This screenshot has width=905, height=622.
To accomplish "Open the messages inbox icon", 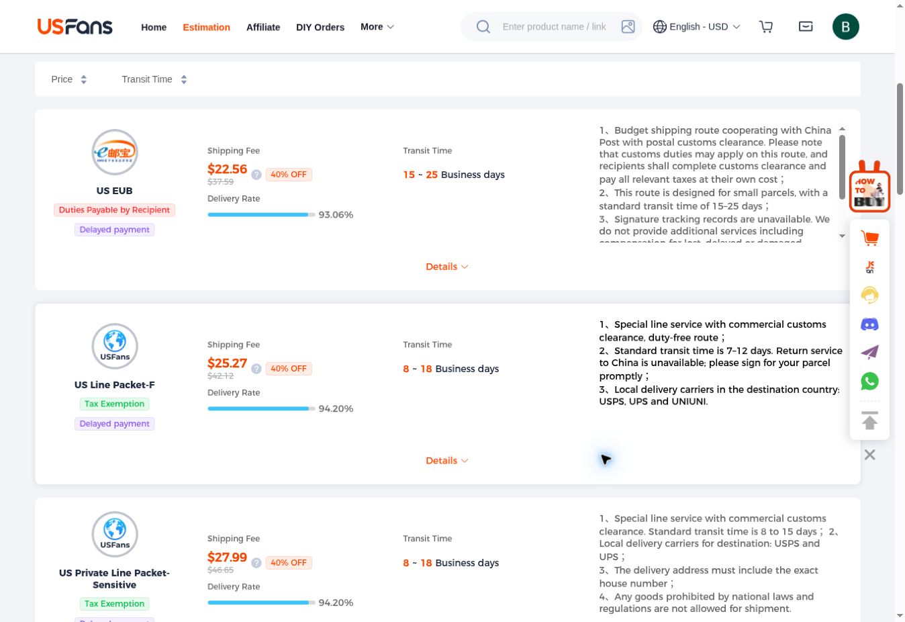I will point(806,27).
